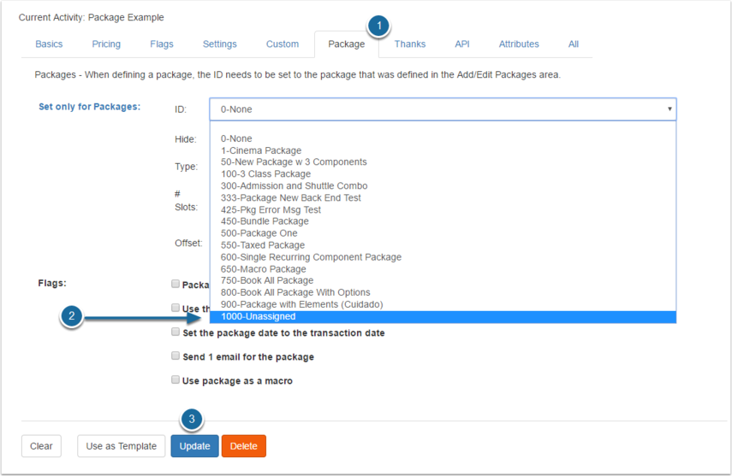Screen dimensions: 732x476
Task: Open the Basics tab
Action: click(49, 44)
